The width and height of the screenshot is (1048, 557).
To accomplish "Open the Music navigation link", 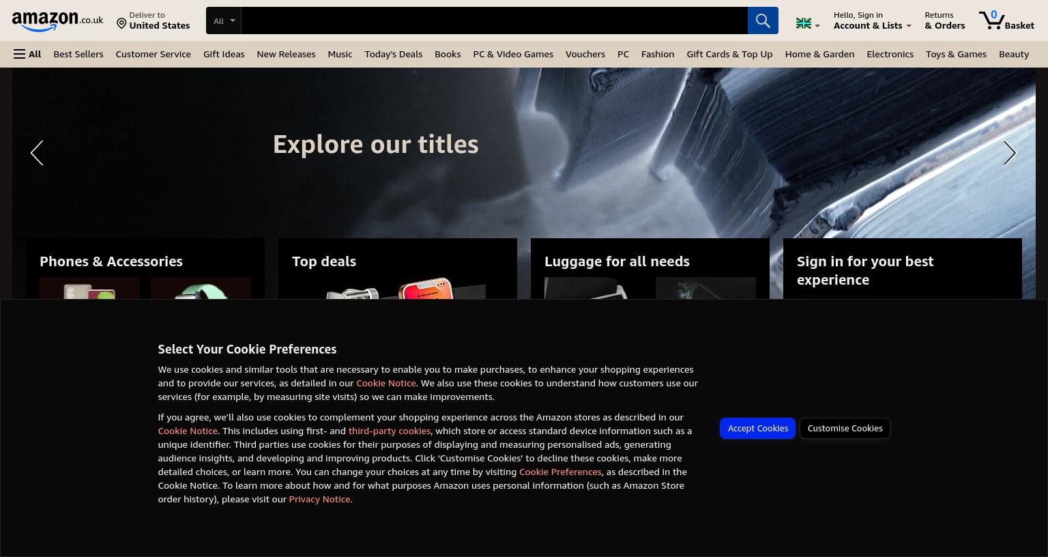I will [x=340, y=54].
